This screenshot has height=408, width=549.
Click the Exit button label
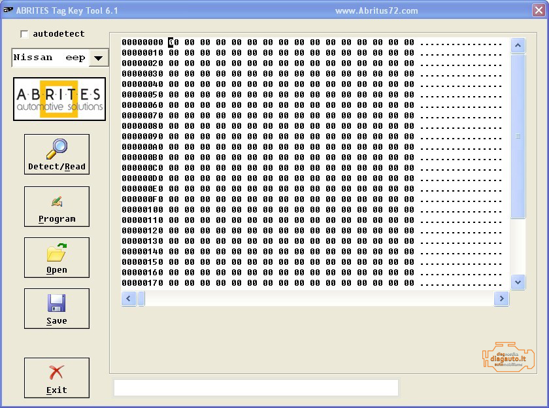(57, 390)
